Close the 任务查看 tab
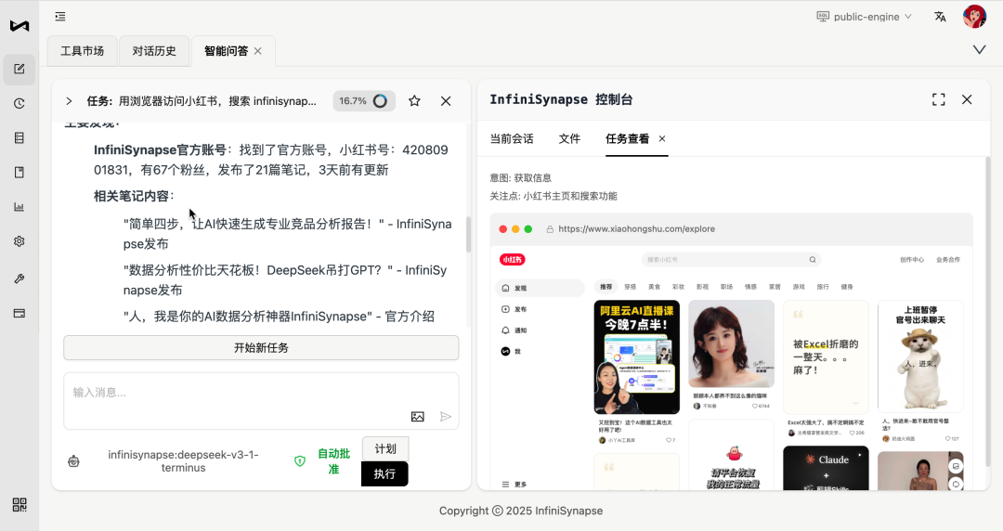 tap(662, 139)
